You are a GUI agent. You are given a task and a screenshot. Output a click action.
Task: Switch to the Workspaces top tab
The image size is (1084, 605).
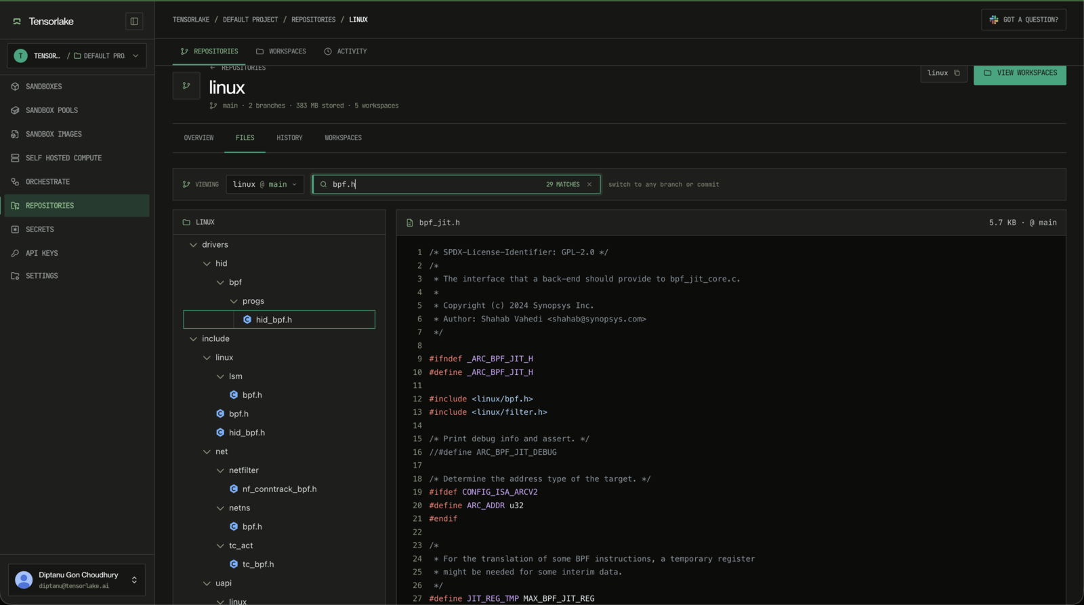click(x=280, y=51)
